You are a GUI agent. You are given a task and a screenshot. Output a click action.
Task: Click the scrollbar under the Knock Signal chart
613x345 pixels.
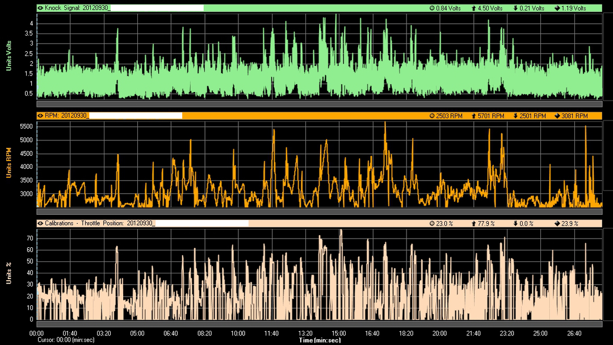[319, 104]
